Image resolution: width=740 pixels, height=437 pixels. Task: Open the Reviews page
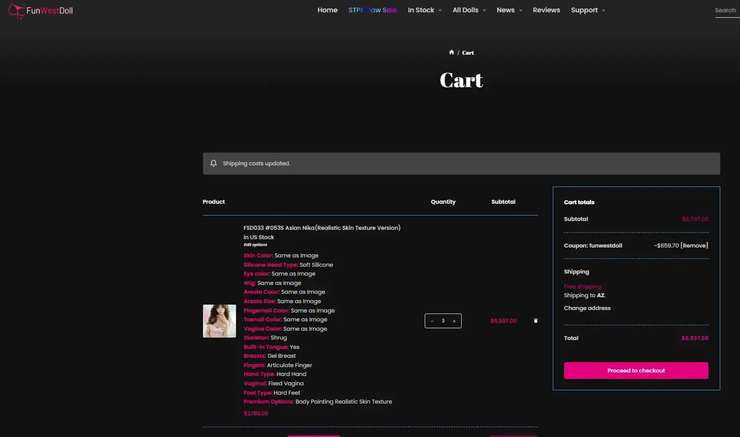546,10
